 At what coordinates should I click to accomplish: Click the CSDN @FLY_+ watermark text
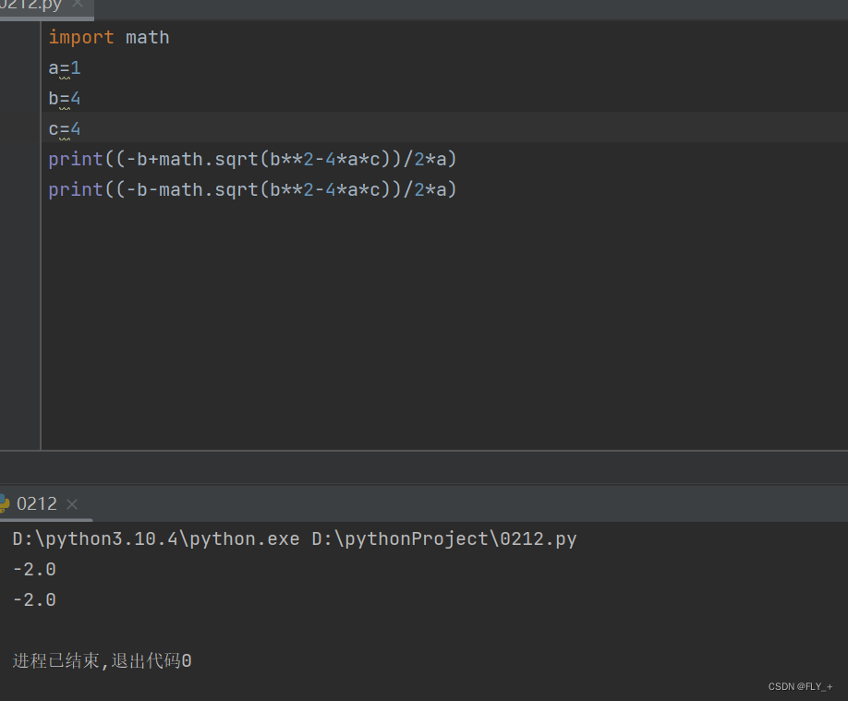pos(800,686)
